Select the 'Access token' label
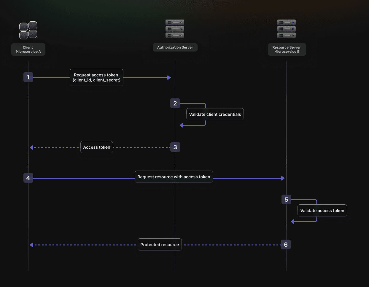Viewport: 369px width, 287px height. tap(96, 147)
